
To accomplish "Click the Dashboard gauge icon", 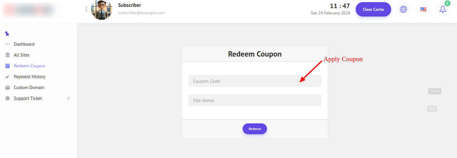I will (x=8, y=44).
